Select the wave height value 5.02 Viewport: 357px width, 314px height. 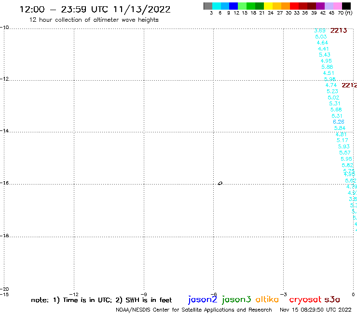pyautogui.click(x=333, y=98)
